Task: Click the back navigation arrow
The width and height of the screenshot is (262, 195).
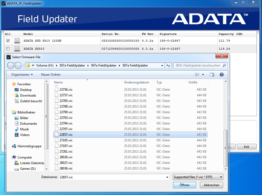Action: pyautogui.click(x=10, y=65)
